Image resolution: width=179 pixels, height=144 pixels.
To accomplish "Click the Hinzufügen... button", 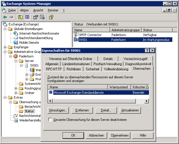I will click(58, 110).
